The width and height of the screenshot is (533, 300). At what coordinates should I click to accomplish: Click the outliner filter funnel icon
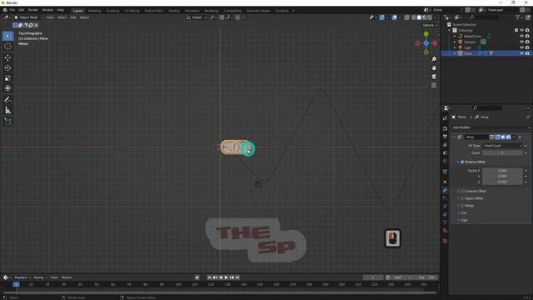(x=518, y=17)
